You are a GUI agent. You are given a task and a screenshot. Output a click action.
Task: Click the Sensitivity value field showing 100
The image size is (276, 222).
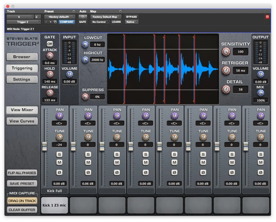[240, 52]
